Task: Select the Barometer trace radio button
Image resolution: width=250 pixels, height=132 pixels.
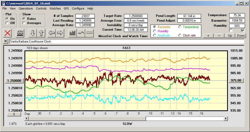Action: coord(154,27)
